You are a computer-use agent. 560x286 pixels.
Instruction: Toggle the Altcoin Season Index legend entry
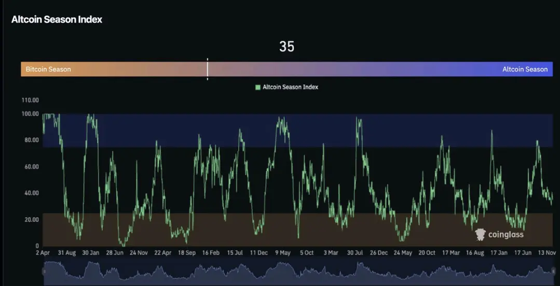click(x=287, y=87)
